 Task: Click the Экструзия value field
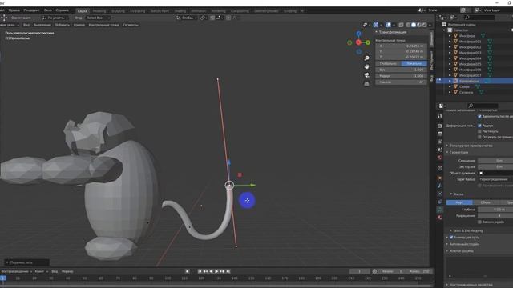point(495,167)
